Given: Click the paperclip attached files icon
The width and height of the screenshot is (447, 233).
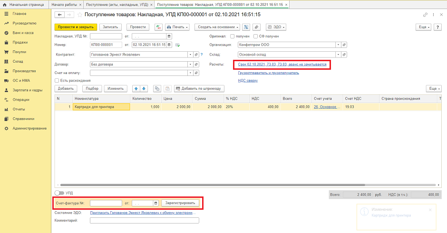Looking at the screenshot, I should tap(256, 27).
